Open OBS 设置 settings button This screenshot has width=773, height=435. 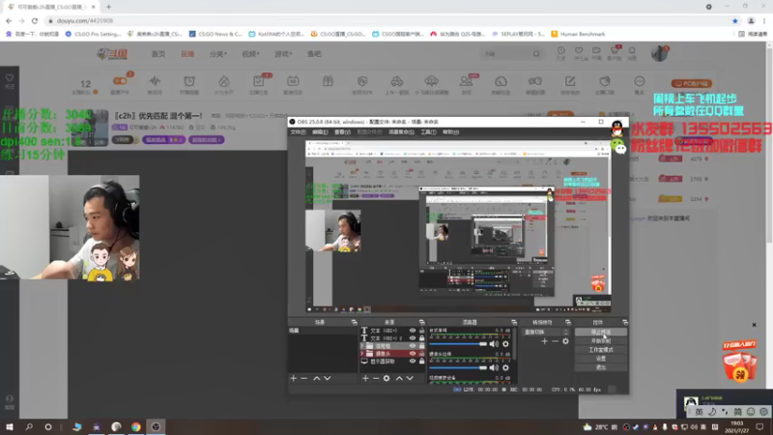click(x=601, y=359)
